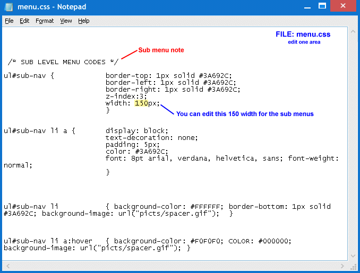This screenshot has height=273, width=360.
Task: Place cursor in the highlighted 150 width value
Action: [141, 103]
